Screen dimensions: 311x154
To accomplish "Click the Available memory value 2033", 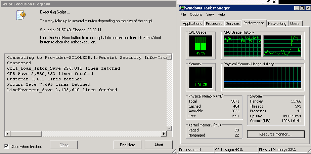I will point(235,111).
